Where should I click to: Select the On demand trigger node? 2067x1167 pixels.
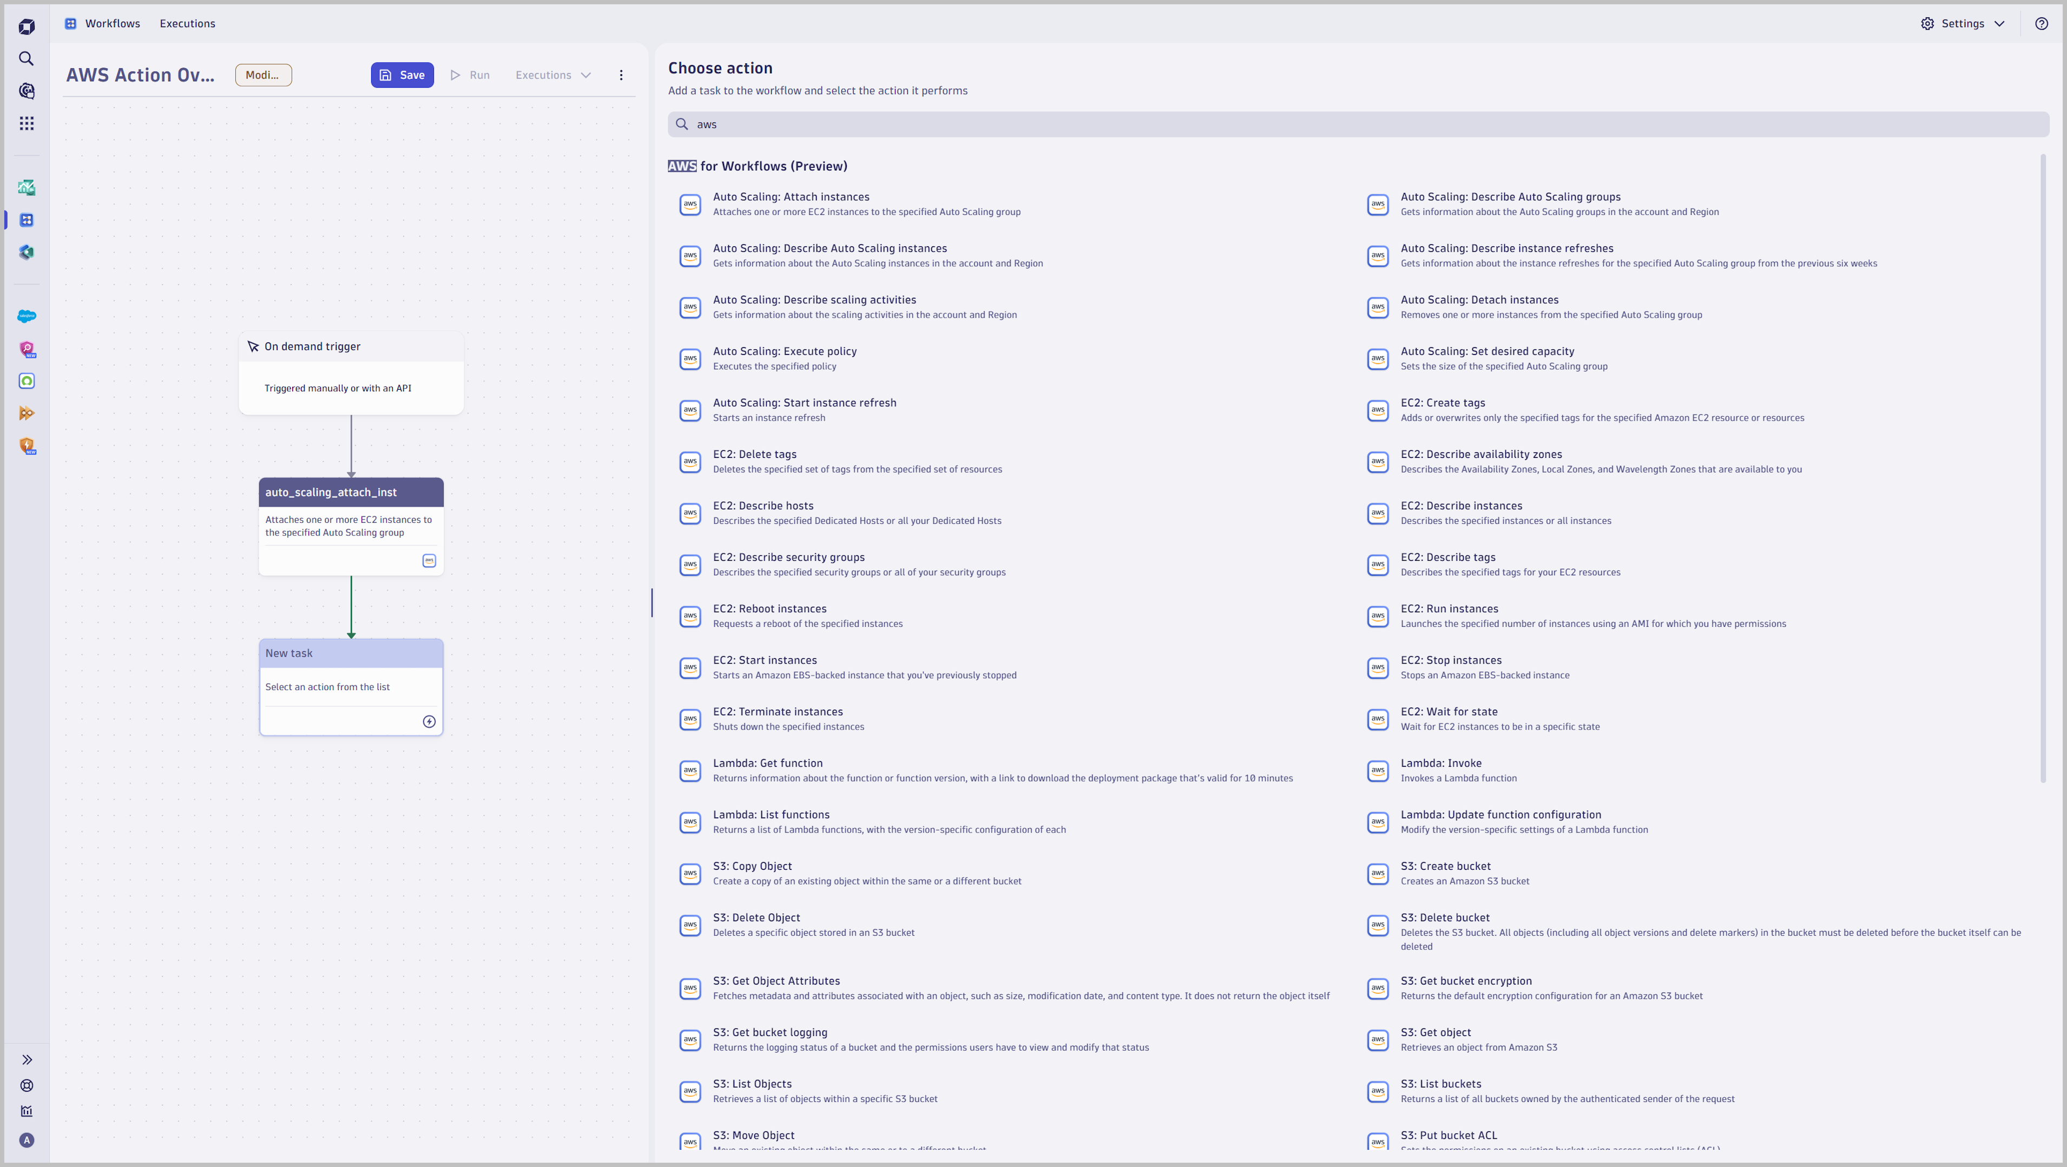pos(352,373)
